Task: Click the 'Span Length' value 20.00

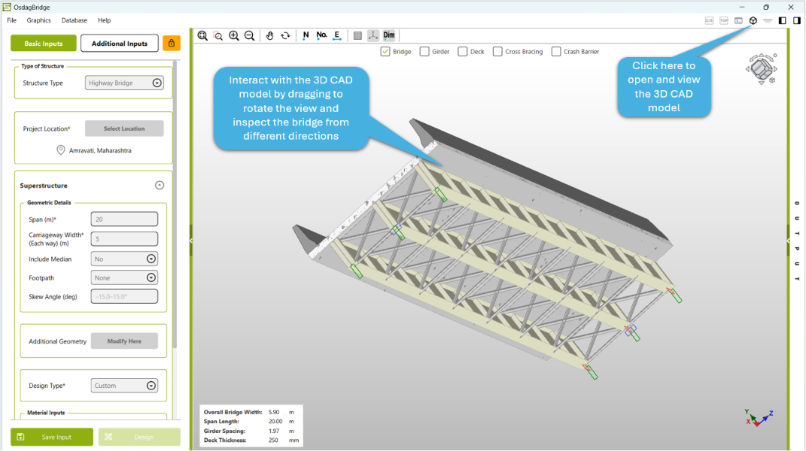Action: (275, 421)
